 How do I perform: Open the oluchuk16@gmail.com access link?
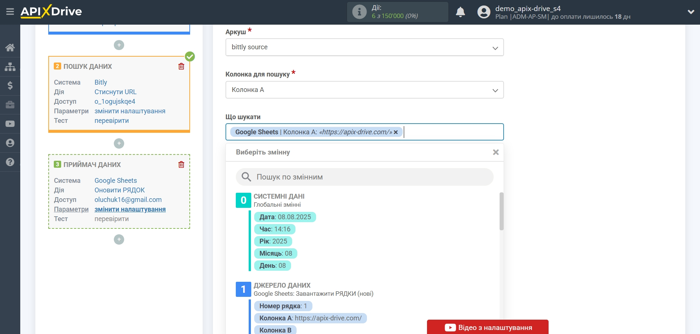pos(128,200)
